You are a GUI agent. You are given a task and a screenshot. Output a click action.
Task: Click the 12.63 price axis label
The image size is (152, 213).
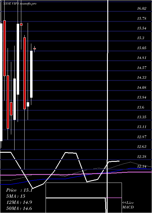click(142, 147)
